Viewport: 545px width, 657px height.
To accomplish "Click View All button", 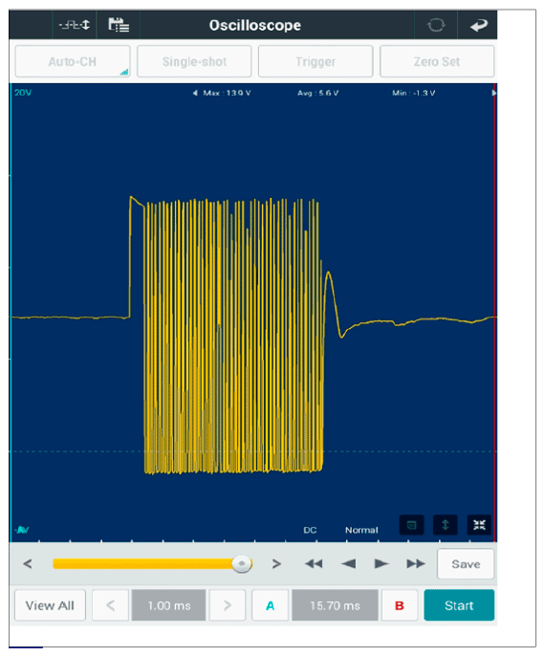I will click(50, 605).
